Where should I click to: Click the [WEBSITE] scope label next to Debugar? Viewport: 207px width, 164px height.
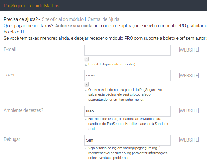click(x=189, y=140)
